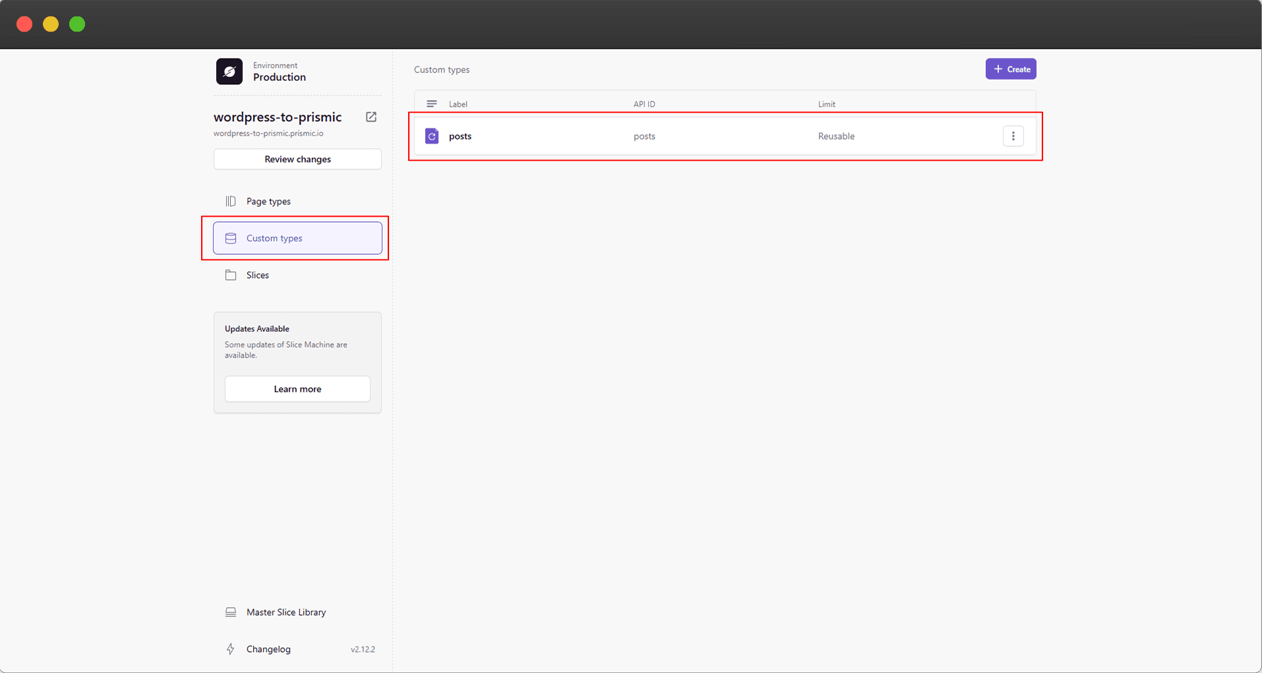Select Custom types in sidebar
This screenshot has height=673, width=1262.
(x=297, y=238)
